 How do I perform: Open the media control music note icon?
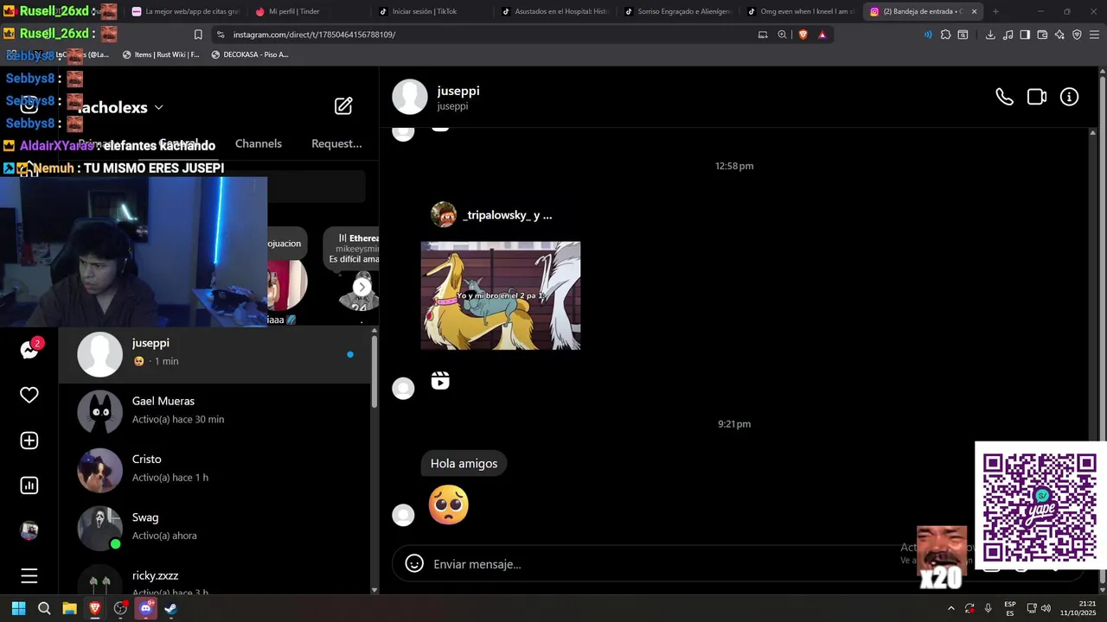(x=1008, y=35)
